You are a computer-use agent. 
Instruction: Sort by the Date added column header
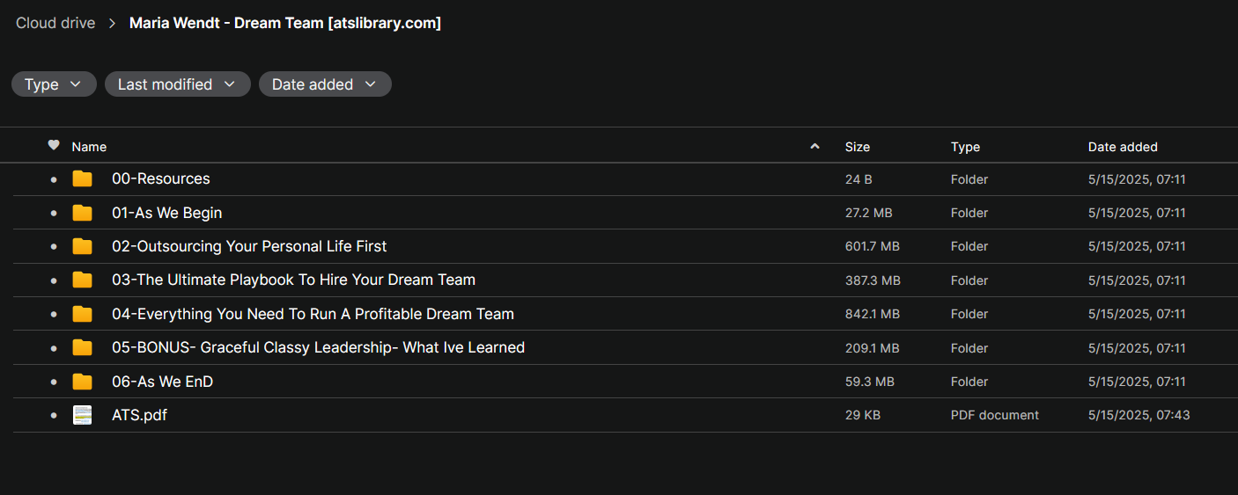tap(1123, 147)
